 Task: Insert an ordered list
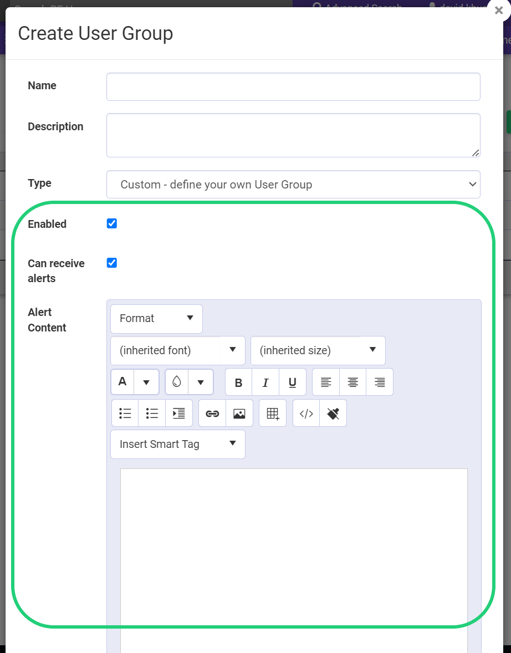pyautogui.click(x=152, y=413)
